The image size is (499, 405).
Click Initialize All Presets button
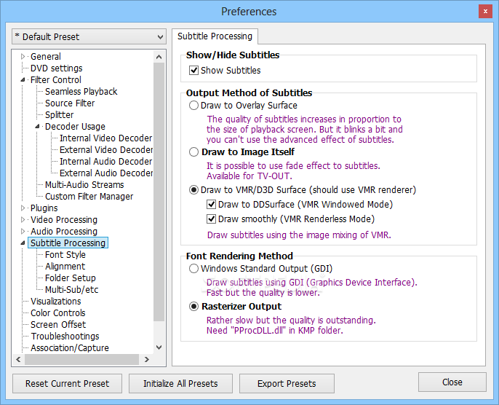tap(180, 383)
